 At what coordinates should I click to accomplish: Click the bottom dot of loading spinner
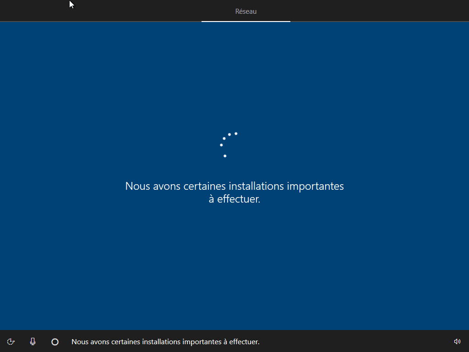tap(225, 156)
